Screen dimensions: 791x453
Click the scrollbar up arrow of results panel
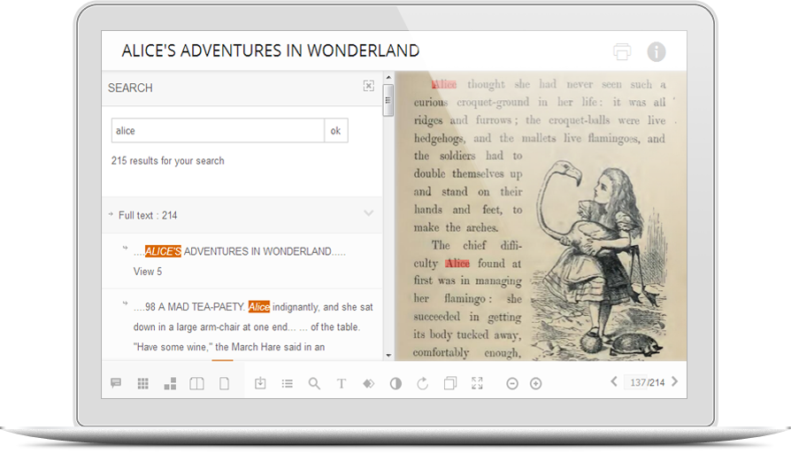coord(388,78)
